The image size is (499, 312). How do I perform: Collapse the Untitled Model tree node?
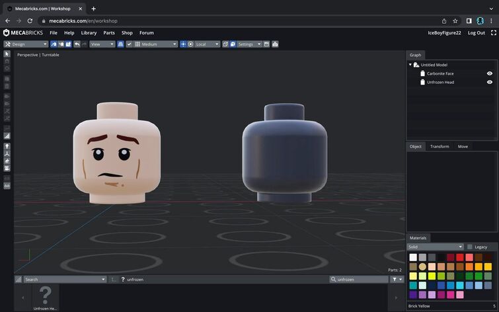410,65
